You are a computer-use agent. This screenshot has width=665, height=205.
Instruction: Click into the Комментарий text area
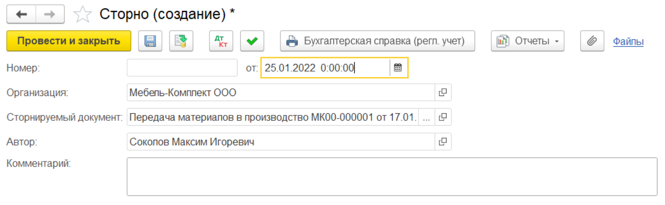point(392,177)
